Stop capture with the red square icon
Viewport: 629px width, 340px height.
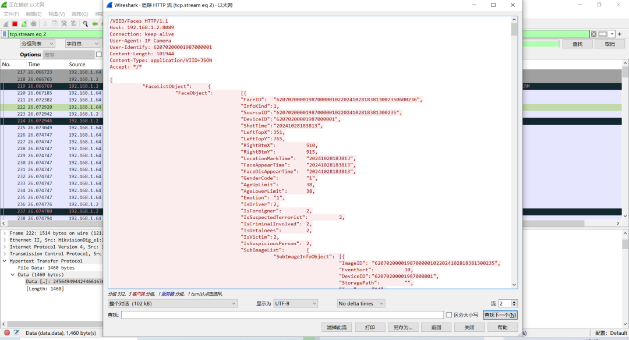(15, 24)
